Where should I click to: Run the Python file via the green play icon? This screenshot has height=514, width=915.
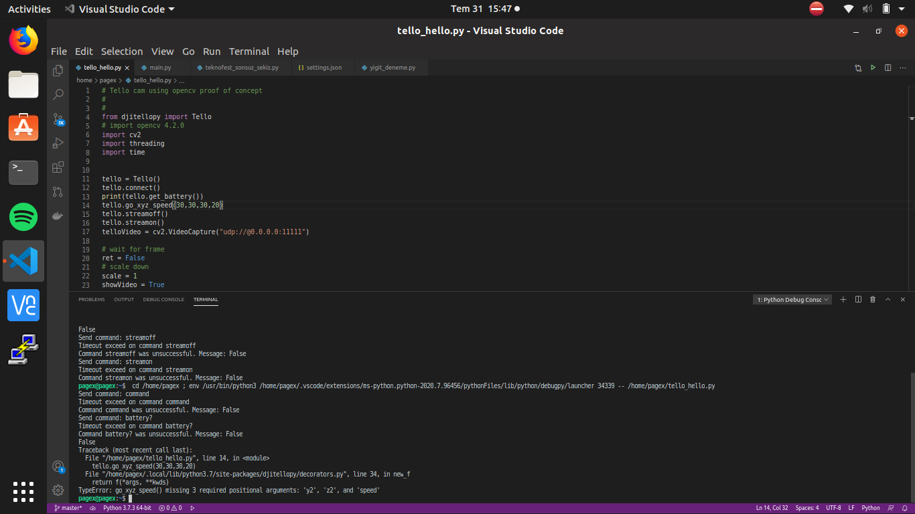click(873, 68)
